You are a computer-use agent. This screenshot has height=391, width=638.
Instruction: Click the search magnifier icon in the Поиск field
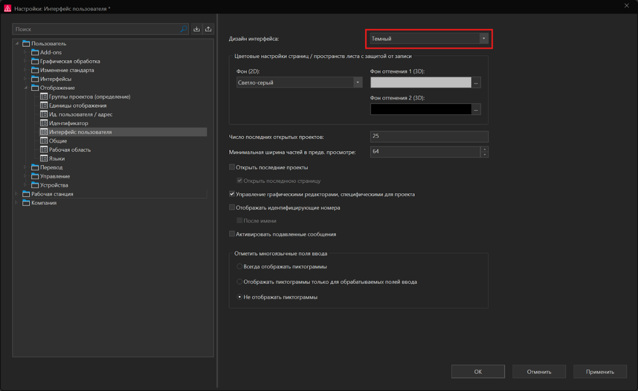pos(184,29)
